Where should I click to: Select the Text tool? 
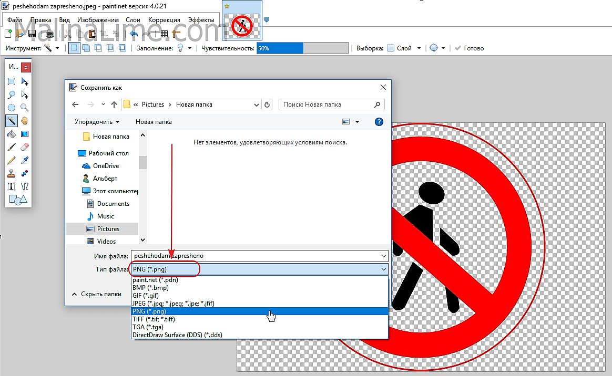11,186
